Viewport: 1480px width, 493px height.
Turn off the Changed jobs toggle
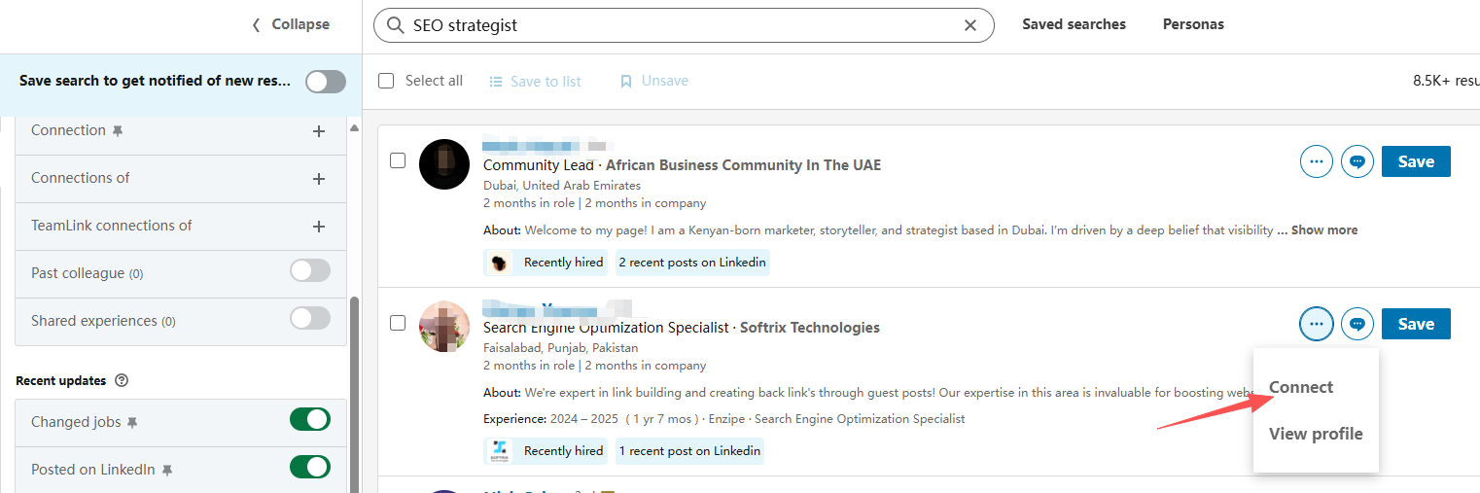pyautogui.click(x=310, y=420)
